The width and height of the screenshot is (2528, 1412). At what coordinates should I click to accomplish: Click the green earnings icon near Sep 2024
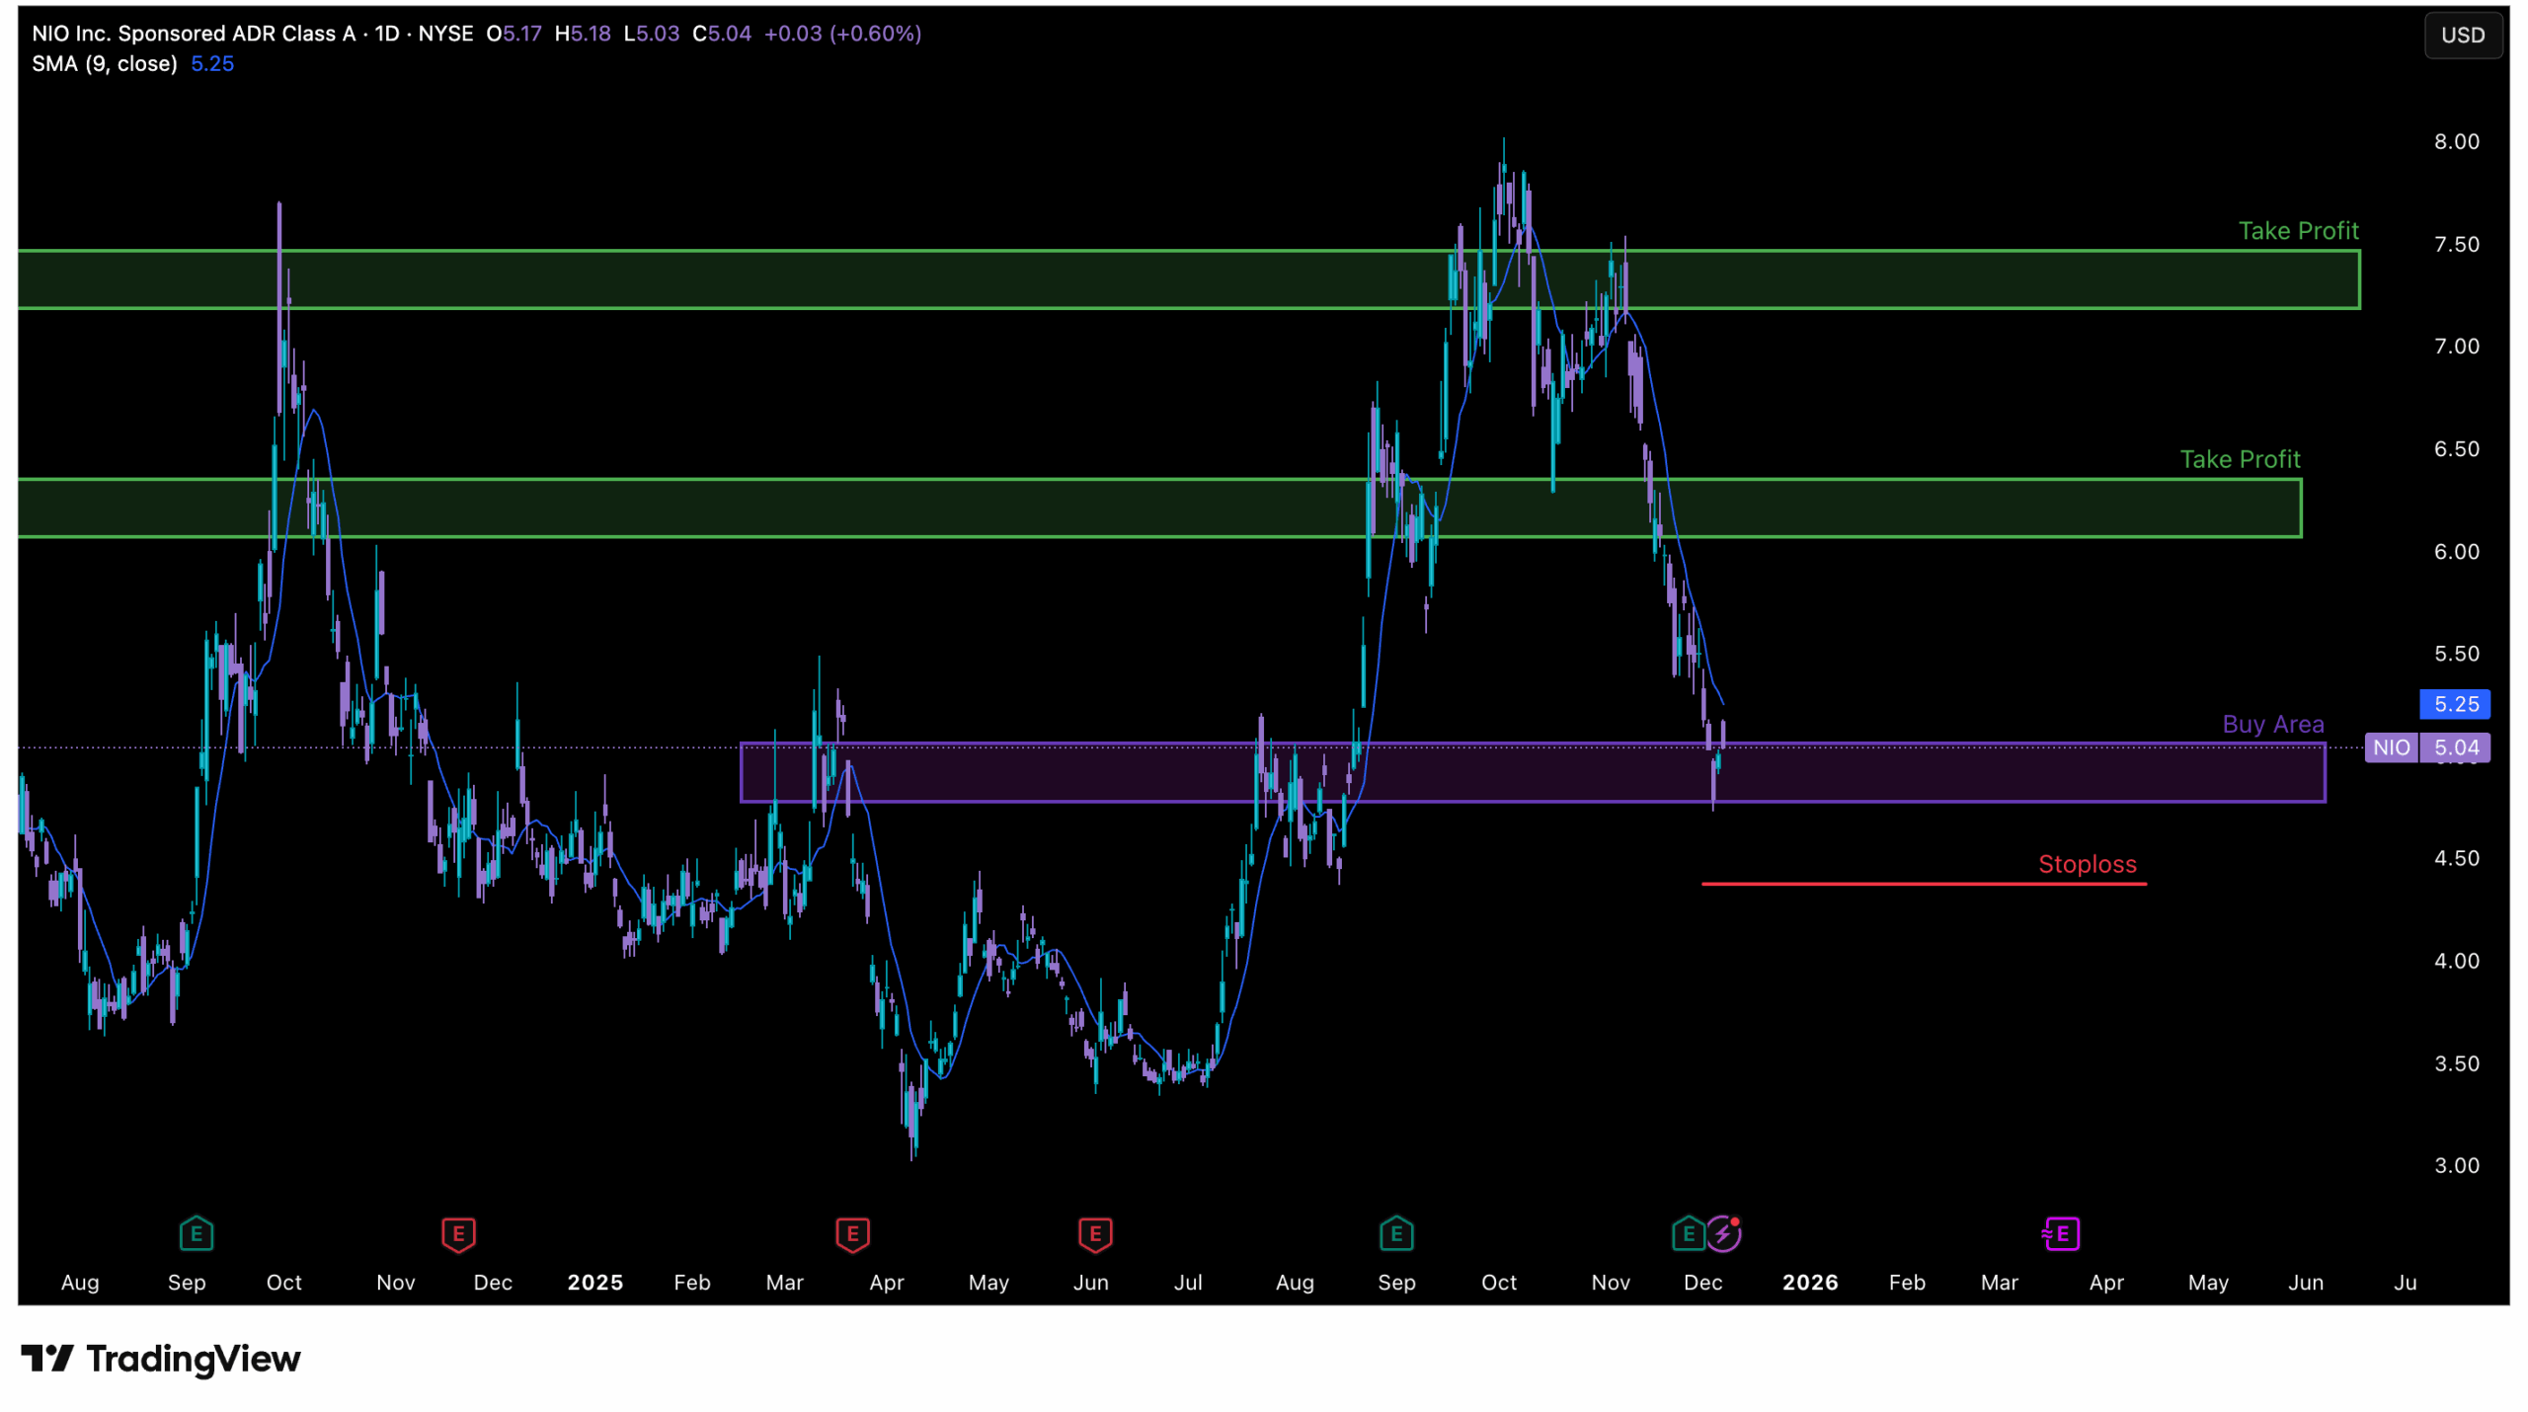coord(197,1234)
